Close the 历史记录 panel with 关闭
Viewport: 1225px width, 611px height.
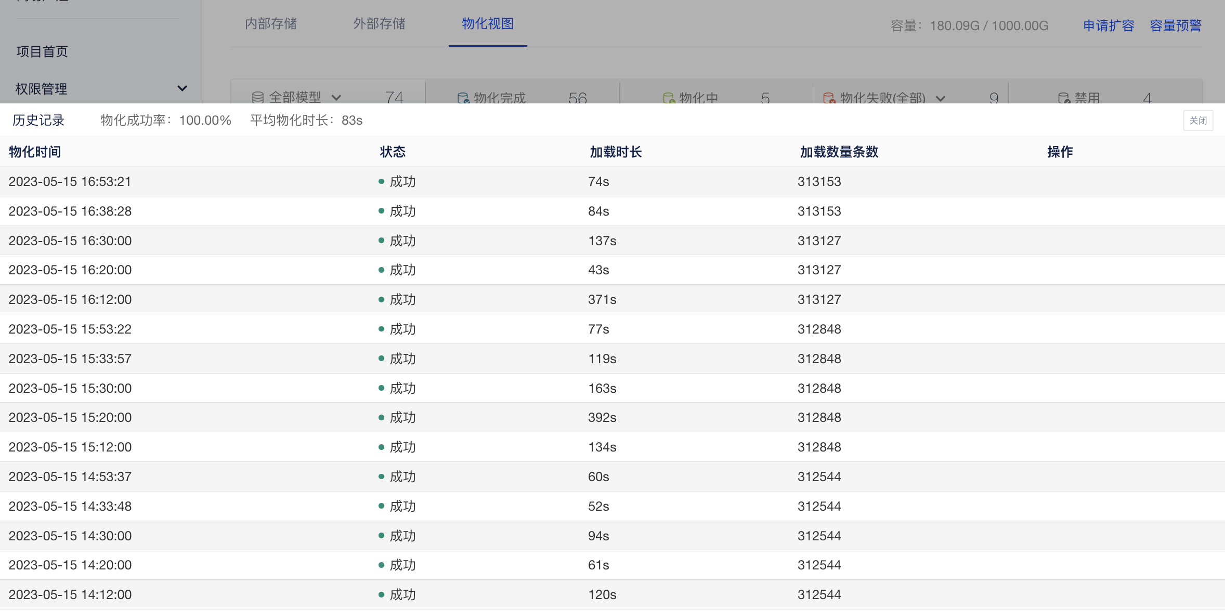1198,121
